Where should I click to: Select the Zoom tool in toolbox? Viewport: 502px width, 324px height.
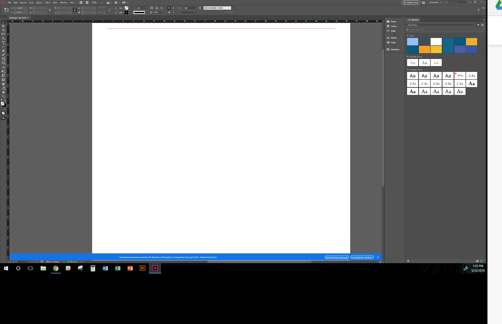[x=3, y=96]
